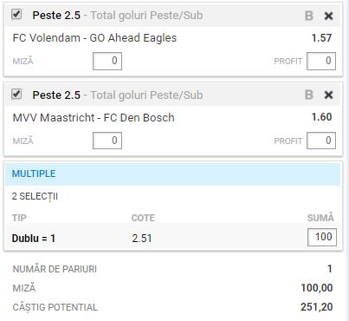Click the Profit field for FC Volendam match
The width and height of the screenshot is (349, 321).
click(x=321, y=61)
